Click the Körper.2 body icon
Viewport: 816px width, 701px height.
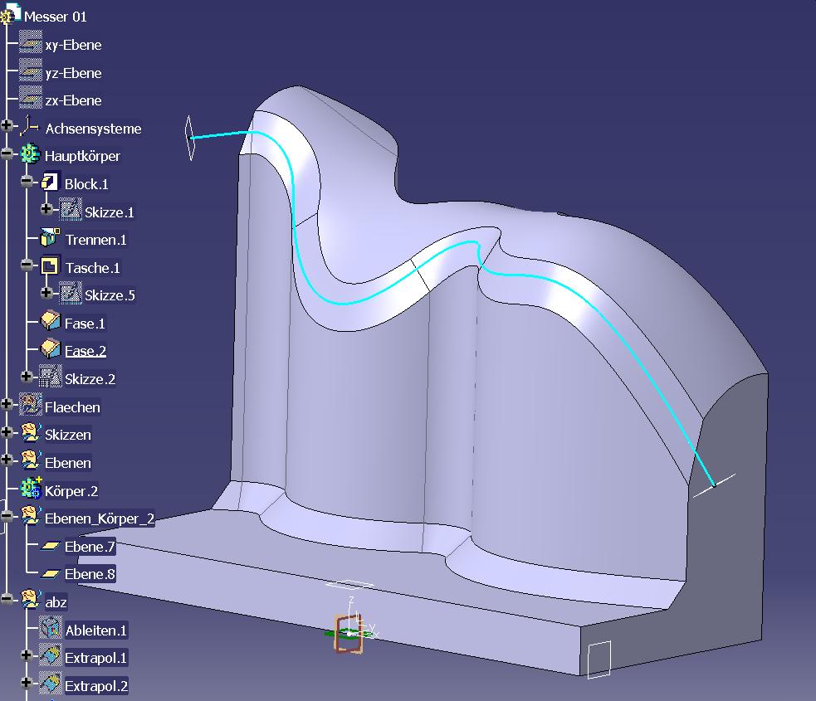pos(30,489)
